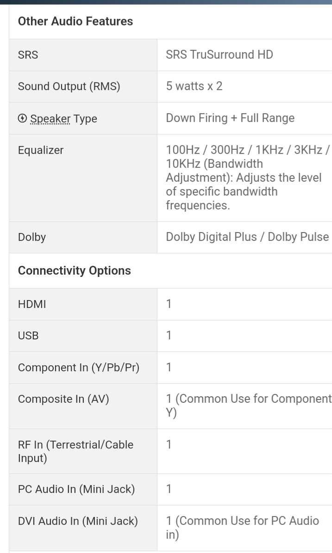
Task: Select the PC Audio In (Mini Jack) label
Action: (x=76, y=489)
